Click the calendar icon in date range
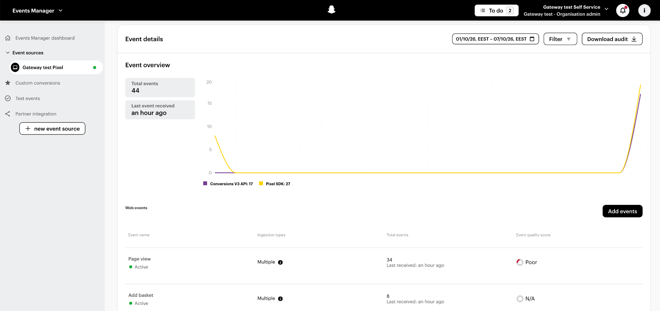Image resolution: width=660 pixels, height=311 pixels. tap(532, 39)
